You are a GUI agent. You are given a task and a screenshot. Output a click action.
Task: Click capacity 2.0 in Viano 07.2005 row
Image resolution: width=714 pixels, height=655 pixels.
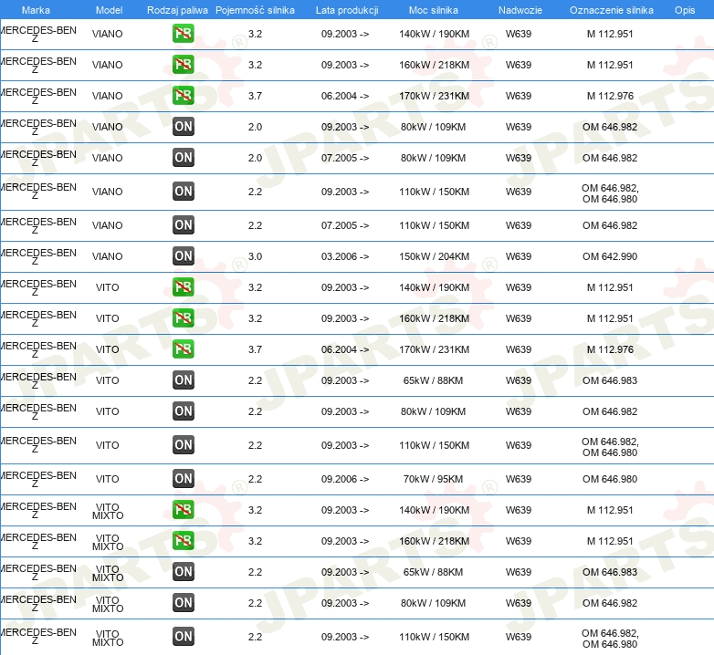[255, 158]
